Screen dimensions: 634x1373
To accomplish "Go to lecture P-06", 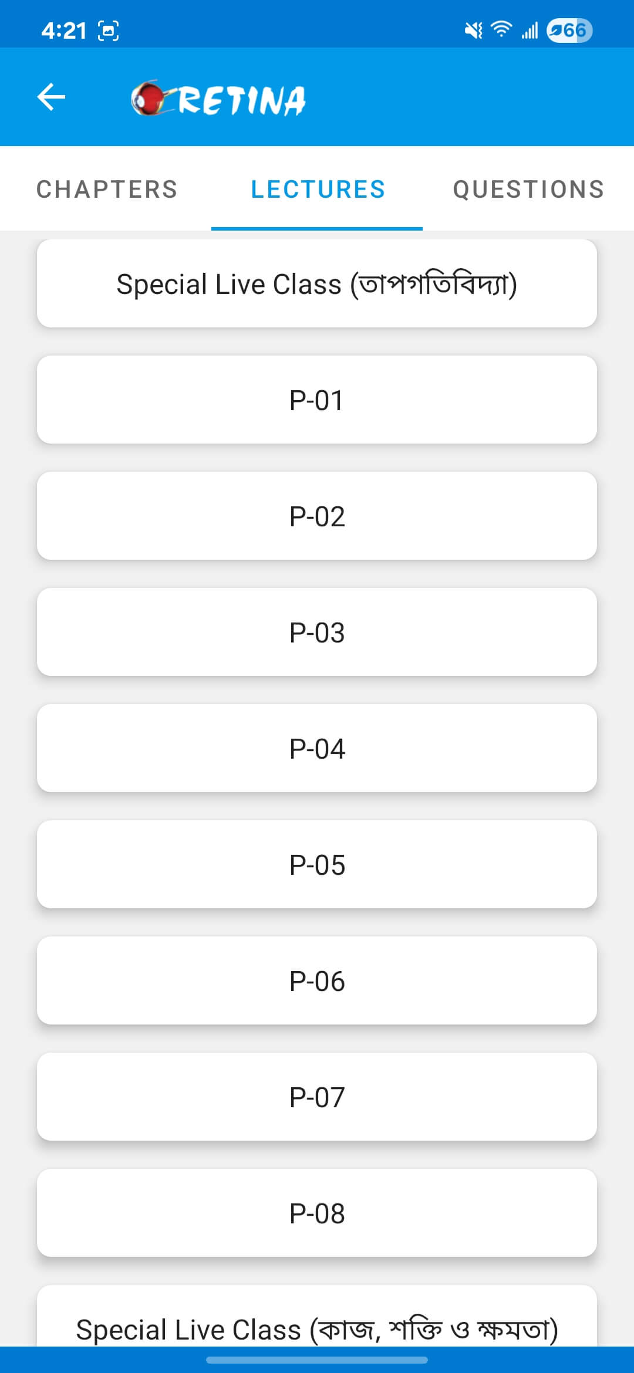I will [x=317, y=981].
